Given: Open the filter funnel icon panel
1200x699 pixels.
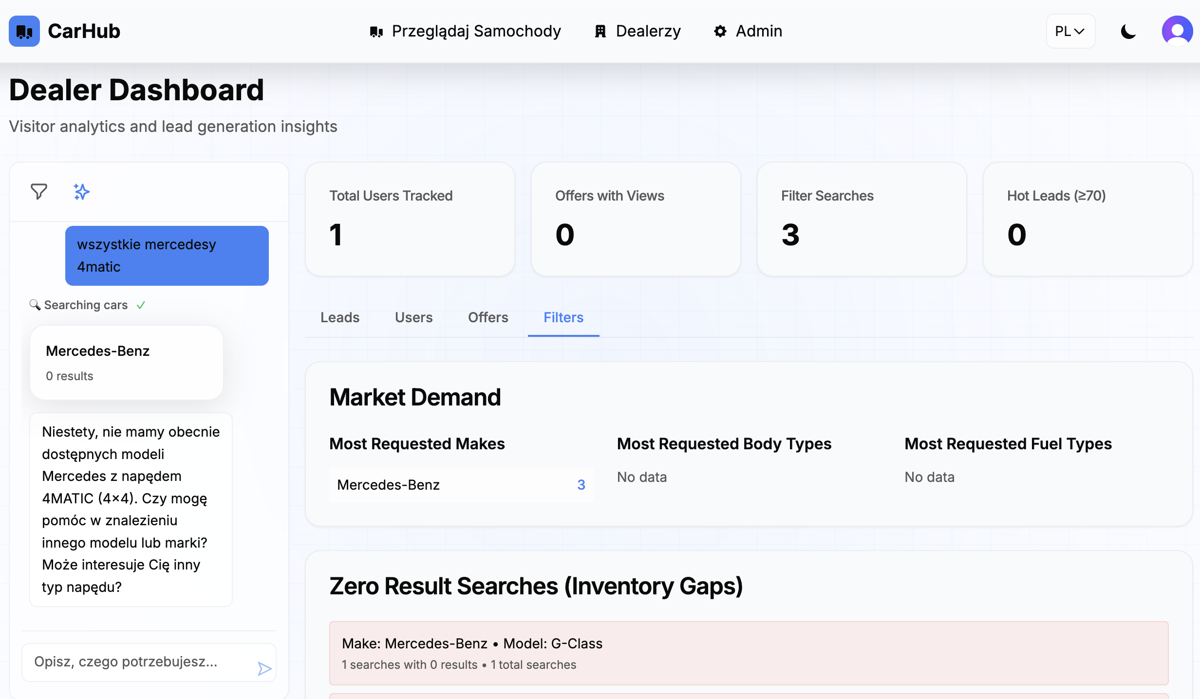Looking at the screenshot, I should coord(39,191).
